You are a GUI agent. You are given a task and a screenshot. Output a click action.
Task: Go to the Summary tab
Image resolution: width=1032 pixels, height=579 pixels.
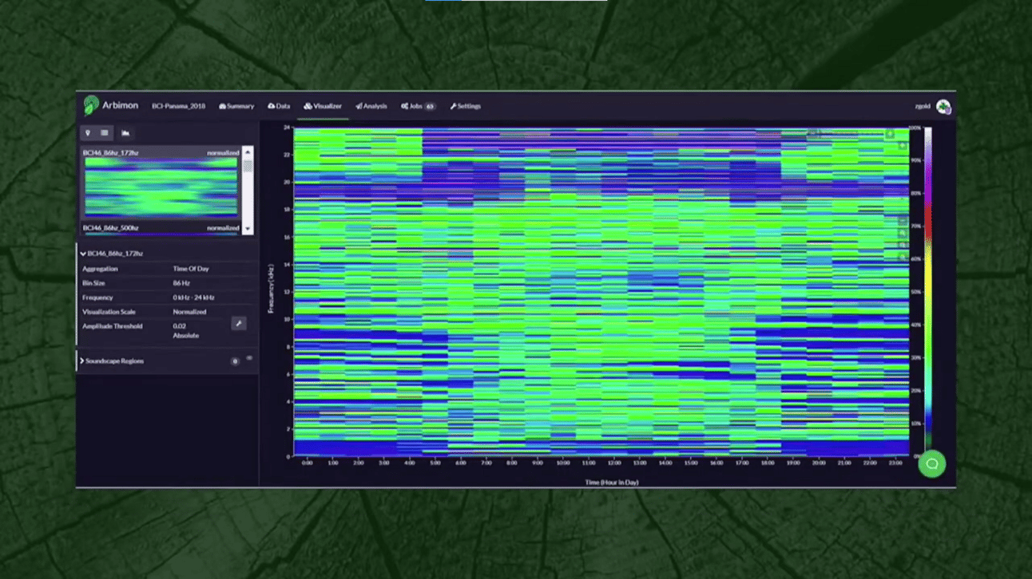236,106
